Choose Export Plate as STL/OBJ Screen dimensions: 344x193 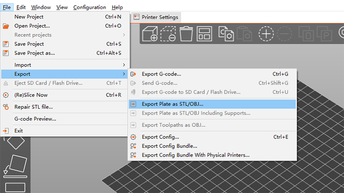[172, 104]
